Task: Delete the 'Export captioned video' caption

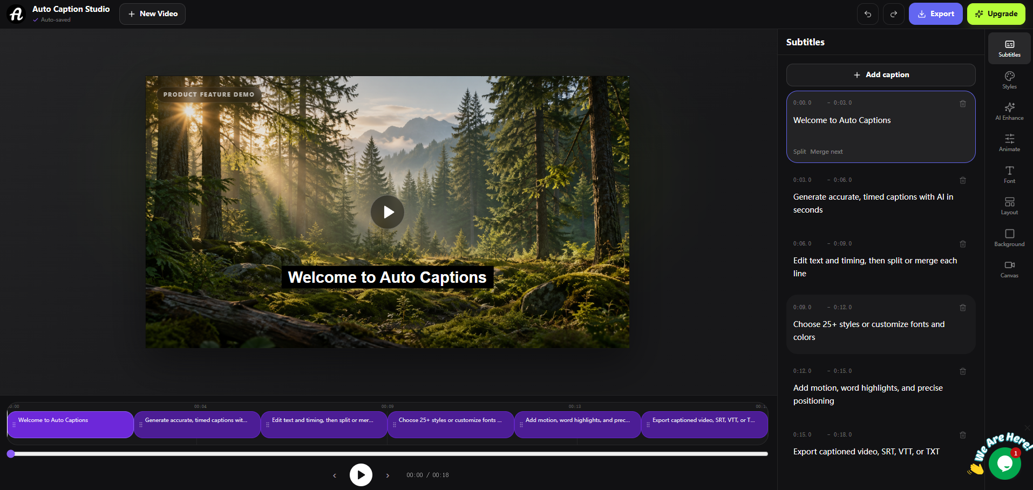Action: [x=963, y=435]
